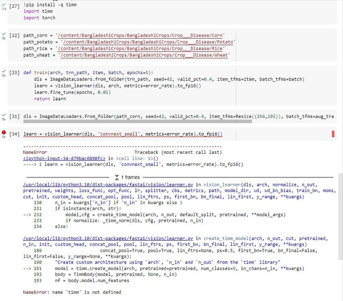Click the checkmark icon next to cell 31
343x301 pixels.
[x=3, y=116]
